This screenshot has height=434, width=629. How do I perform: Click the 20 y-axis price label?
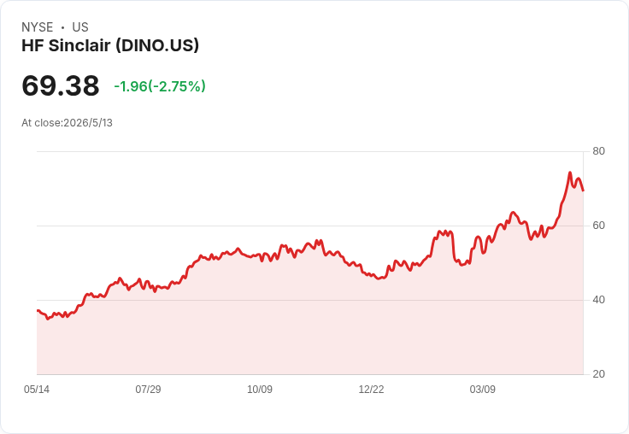(x=598, y=374)
